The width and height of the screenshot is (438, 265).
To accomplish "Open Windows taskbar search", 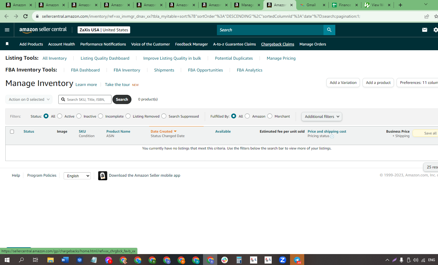I will point(21,260).
